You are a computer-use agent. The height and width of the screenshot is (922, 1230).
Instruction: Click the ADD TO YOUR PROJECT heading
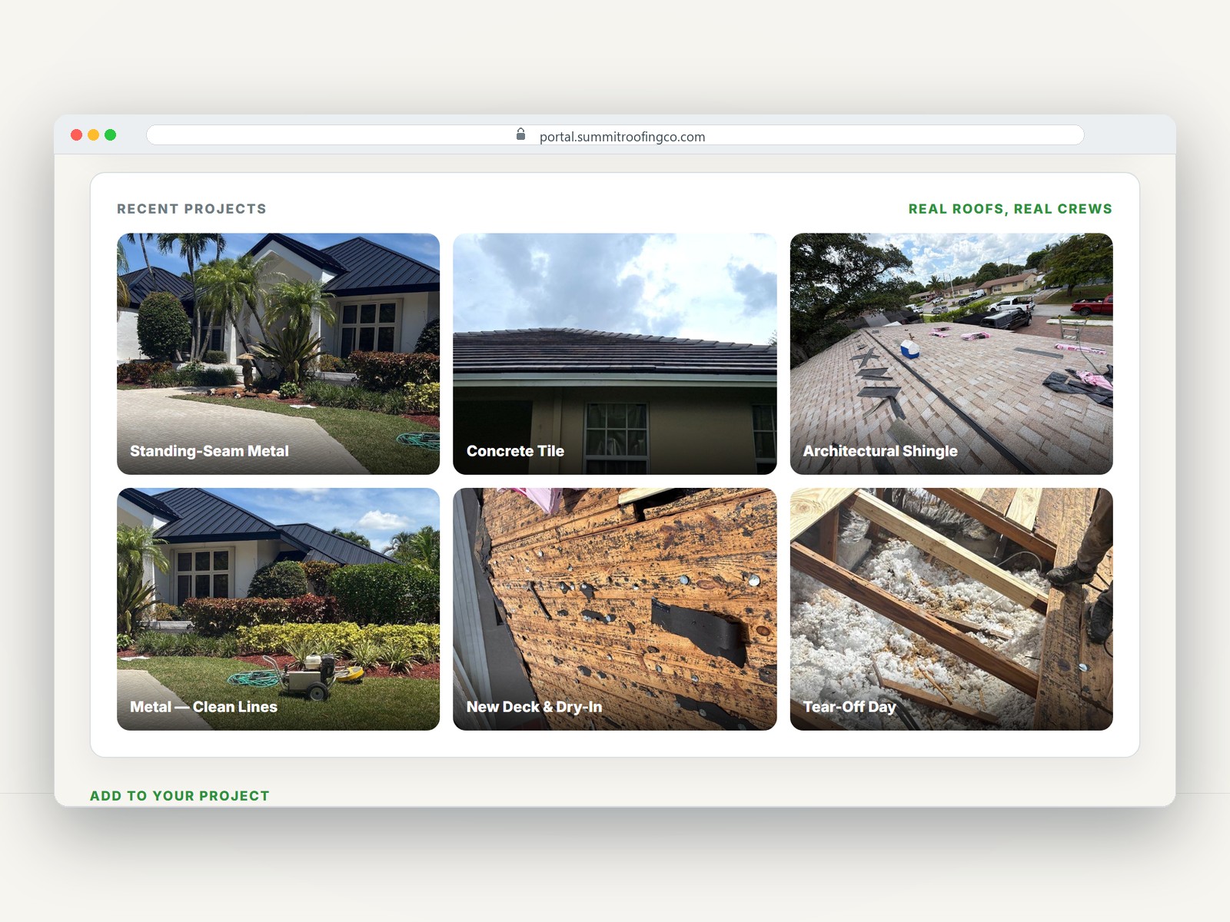(x=180, y=796)
